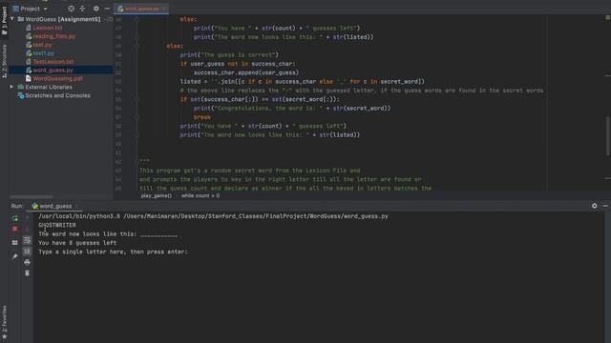
Task: Open WordGuessing.pdf in project tree
Action: (x=57, y=78)
